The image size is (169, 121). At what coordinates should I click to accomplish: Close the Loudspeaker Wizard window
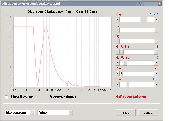(x=159, y=4)
